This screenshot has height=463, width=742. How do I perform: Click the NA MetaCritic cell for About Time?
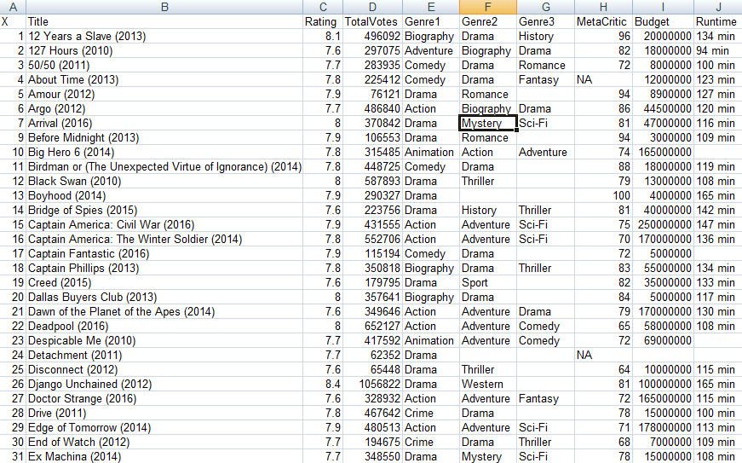(603, 79)
